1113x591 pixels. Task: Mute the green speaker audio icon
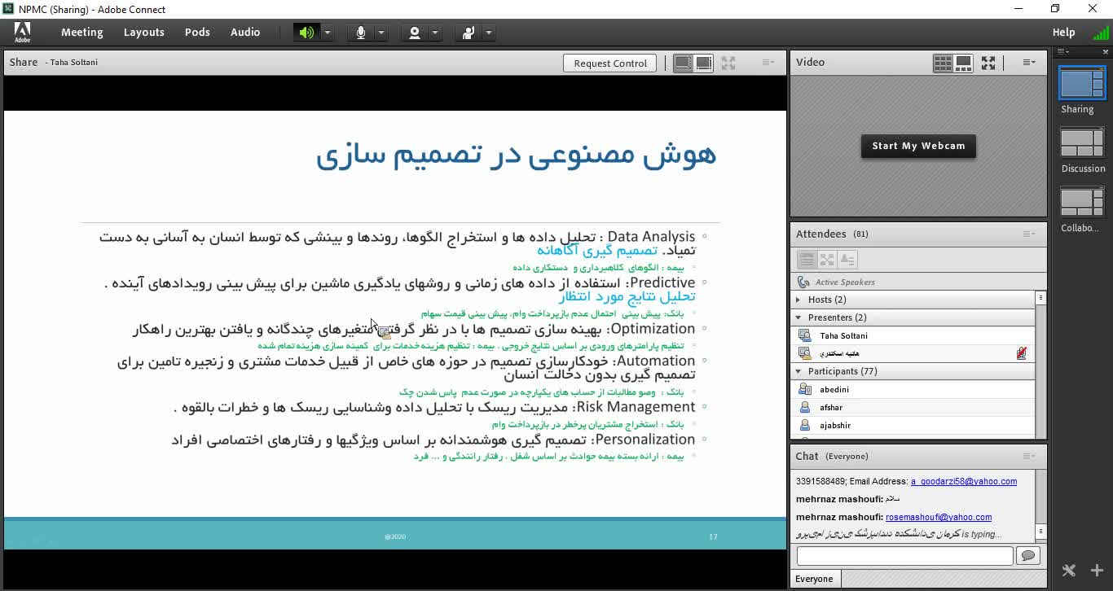tap(306, 33)
